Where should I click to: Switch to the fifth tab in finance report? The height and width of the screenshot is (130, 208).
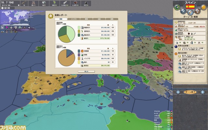tap(112, 19)
